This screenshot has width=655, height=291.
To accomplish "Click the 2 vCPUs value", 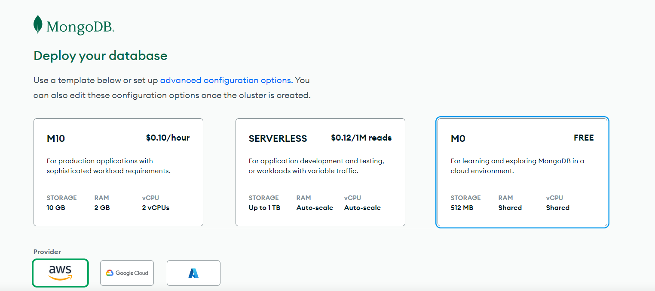I will click(x=156, y=207).
